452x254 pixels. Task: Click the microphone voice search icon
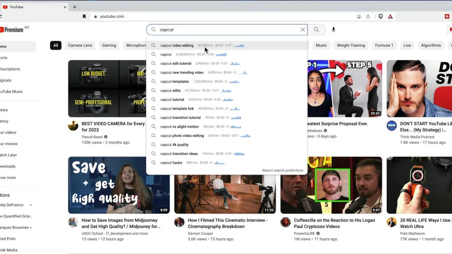coord(334,30)
